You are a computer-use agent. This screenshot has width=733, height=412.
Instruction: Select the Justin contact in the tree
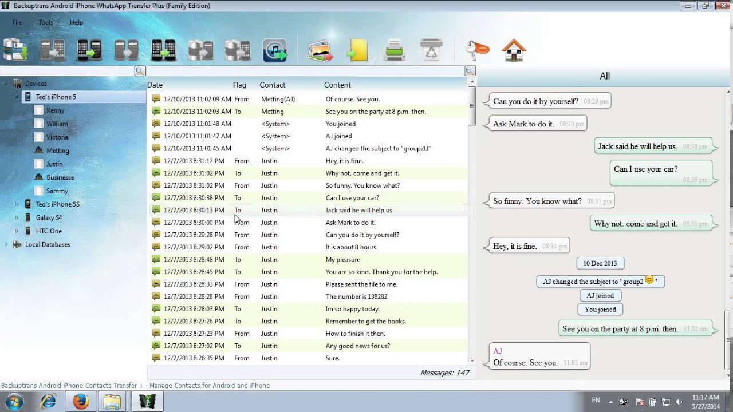(x=54, y=164)
